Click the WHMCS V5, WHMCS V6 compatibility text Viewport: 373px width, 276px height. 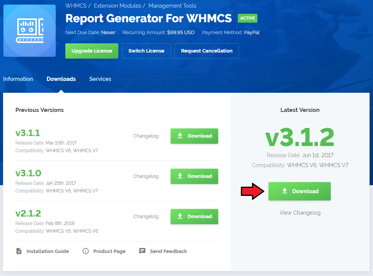point(72,231)
